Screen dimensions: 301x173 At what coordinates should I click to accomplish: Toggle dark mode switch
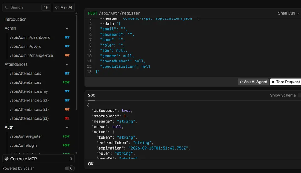[x=70, y=168]
